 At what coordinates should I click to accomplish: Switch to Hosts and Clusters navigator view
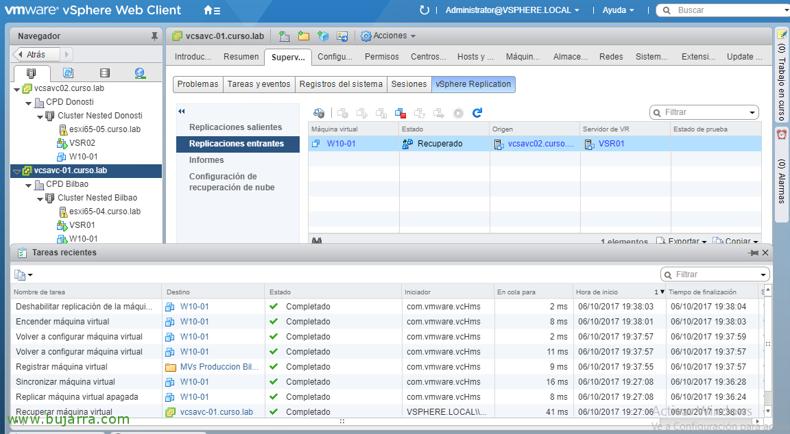tap(32, 73)
